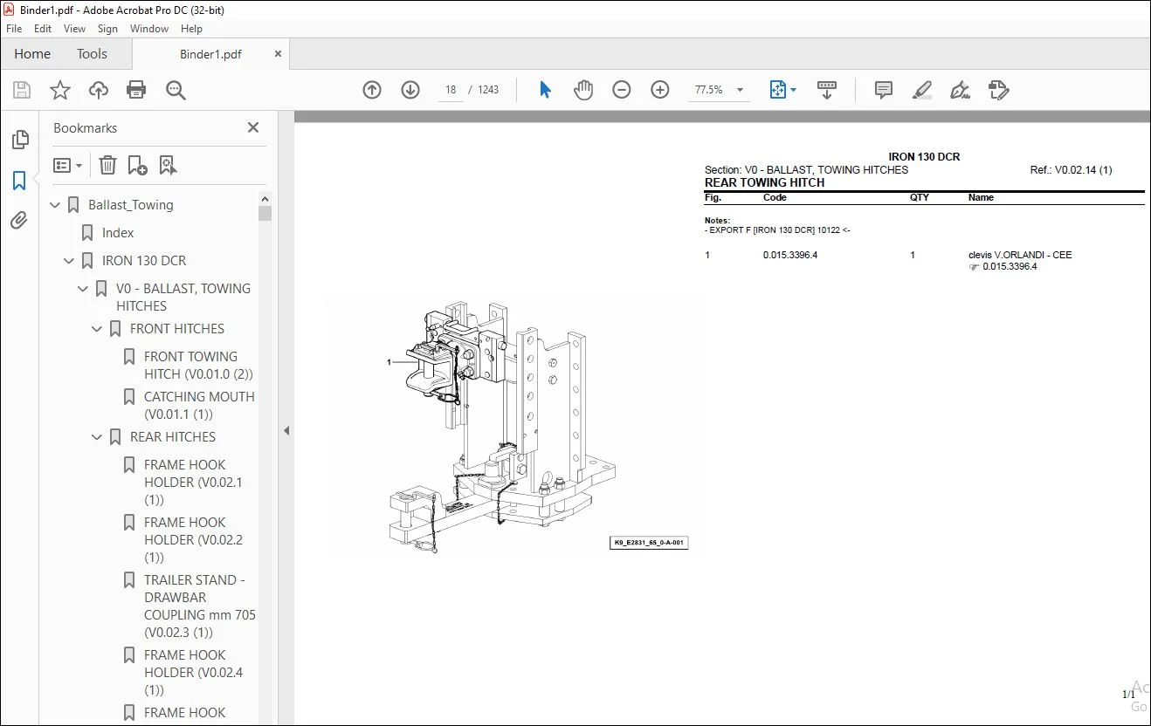
Task: Open page thumbnails panel icon
Action: (x=19, y=140)
